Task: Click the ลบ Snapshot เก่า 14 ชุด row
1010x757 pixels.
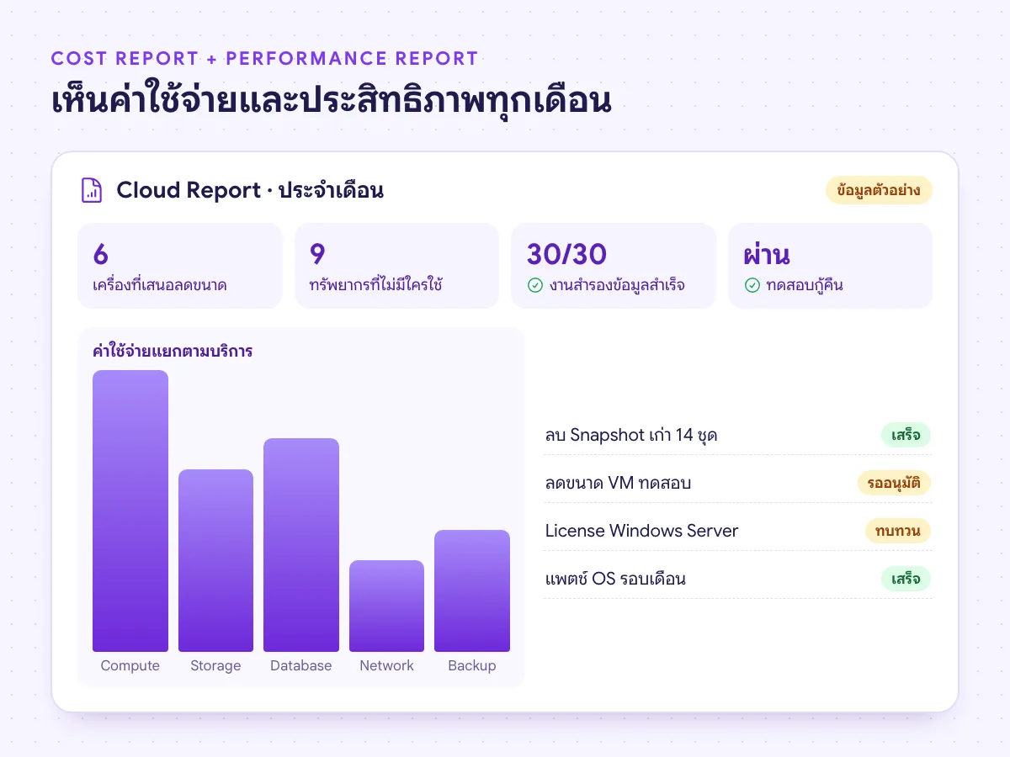Action: point(738,435)
